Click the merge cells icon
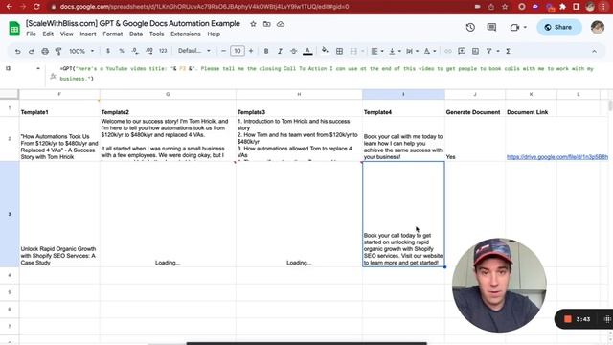Screen dimensions: 613x345 [353, 51]
